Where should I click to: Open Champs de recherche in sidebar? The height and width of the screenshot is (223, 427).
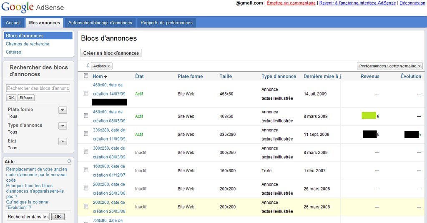coord(28,44)
